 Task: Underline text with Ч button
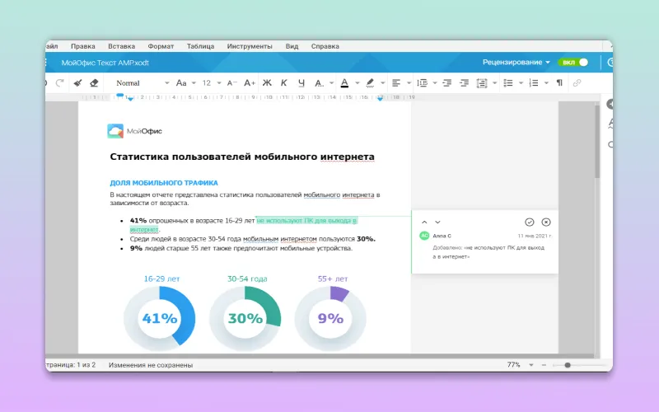[301, 83]
